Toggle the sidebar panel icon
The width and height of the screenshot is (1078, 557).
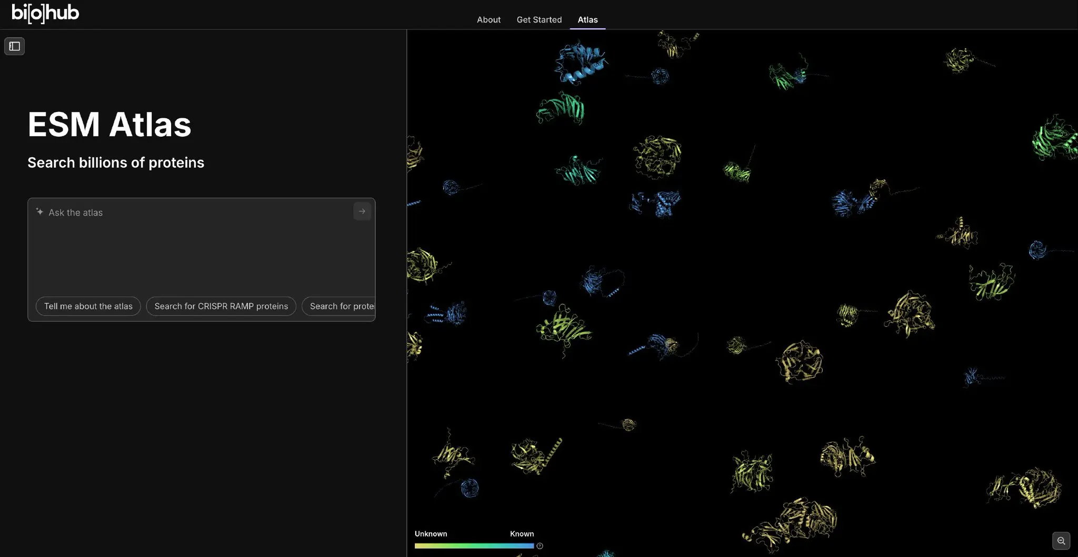pos(15,46)
